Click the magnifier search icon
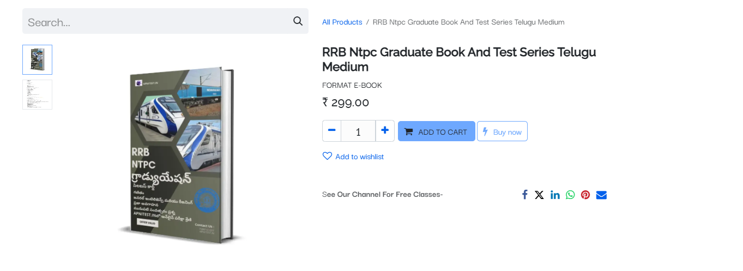Image resolution: width=743 pixels, height=271 pixels. 298,21
